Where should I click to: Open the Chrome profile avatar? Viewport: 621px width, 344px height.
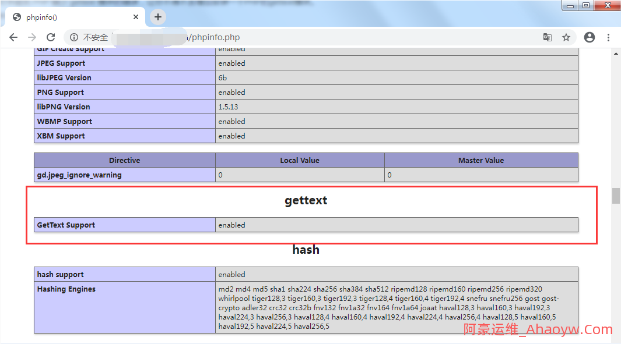point(589,37)
